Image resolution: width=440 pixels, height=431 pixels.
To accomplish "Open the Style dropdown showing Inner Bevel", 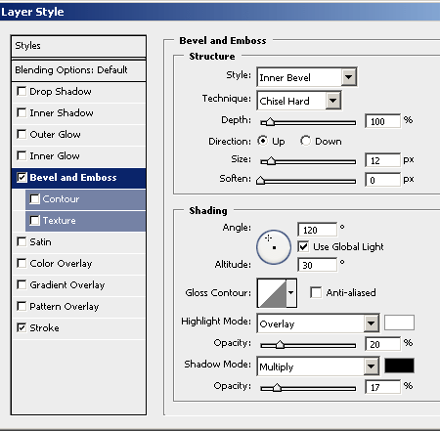I will click(x=307, y=77).
